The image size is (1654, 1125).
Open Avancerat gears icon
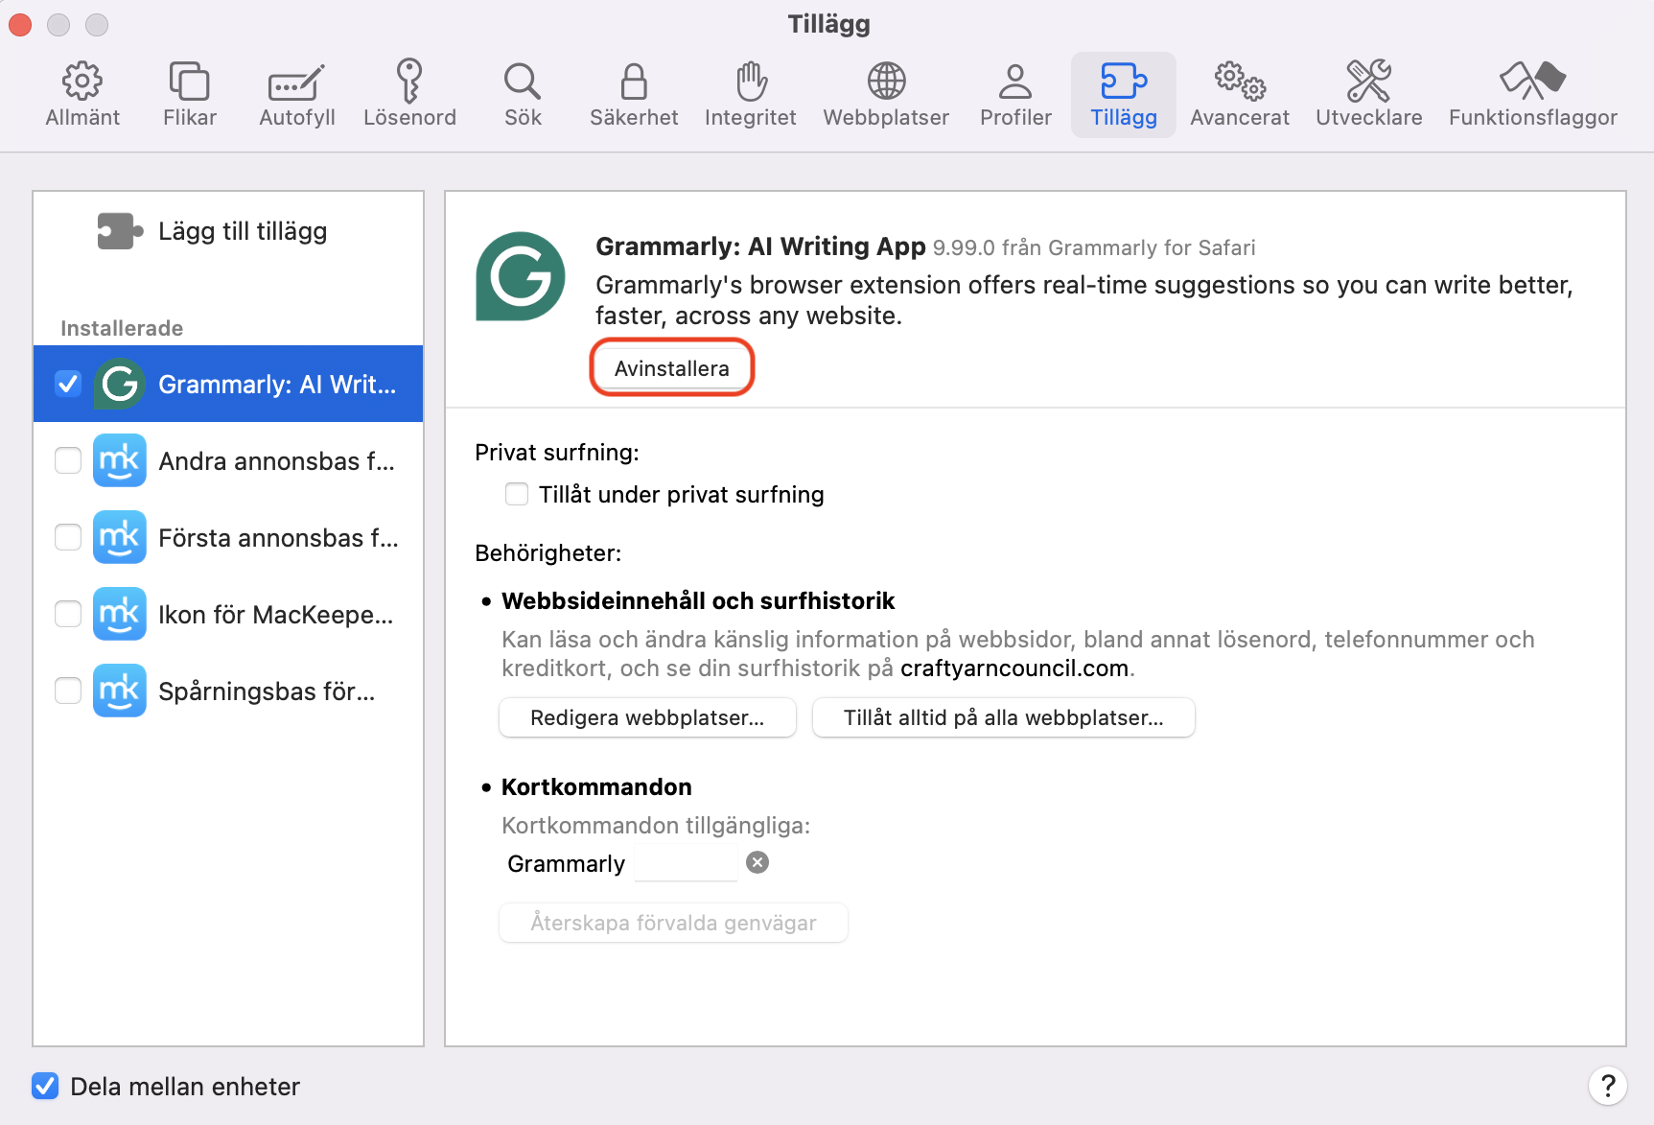1240,82
